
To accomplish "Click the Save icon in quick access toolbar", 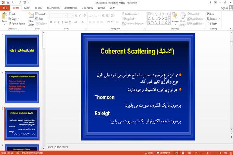I will click(8, 2).
